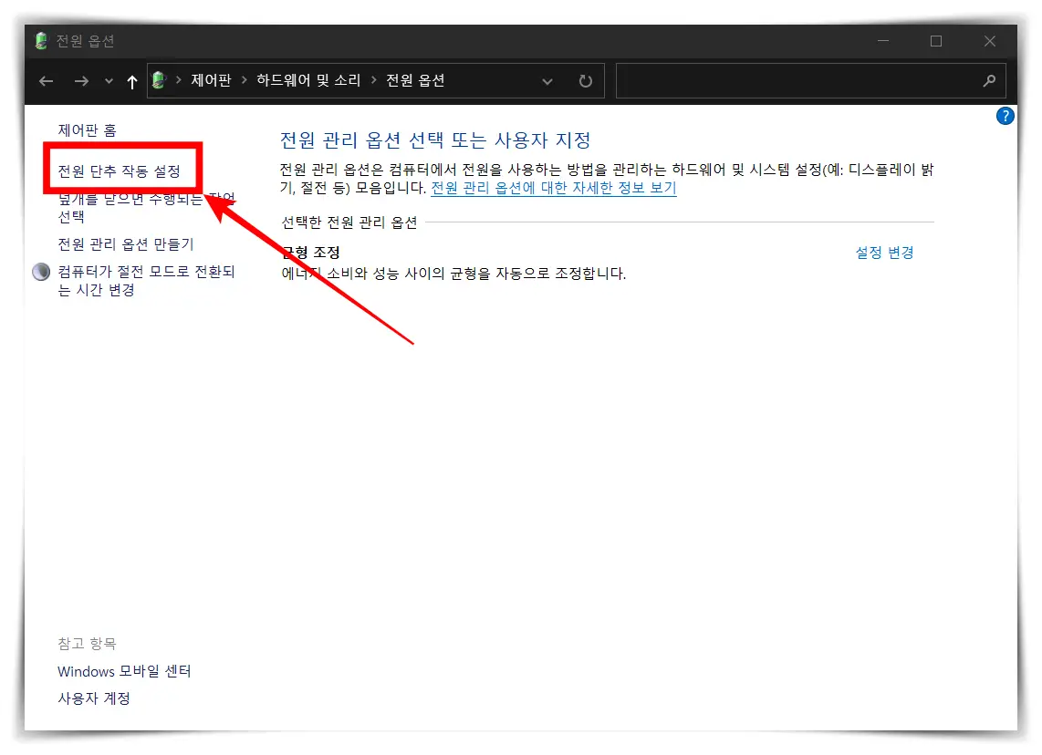This screenshot has width=1042, height=755.
Task: Click inside the search input field
Action: point(803,80)
